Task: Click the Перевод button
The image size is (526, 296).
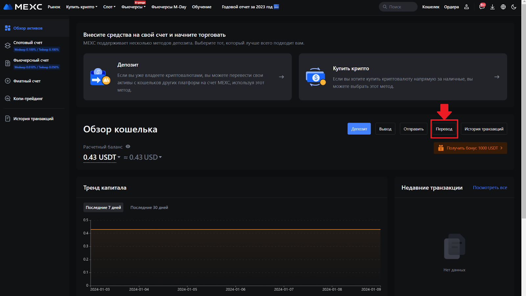Action: tap(444, 129)
